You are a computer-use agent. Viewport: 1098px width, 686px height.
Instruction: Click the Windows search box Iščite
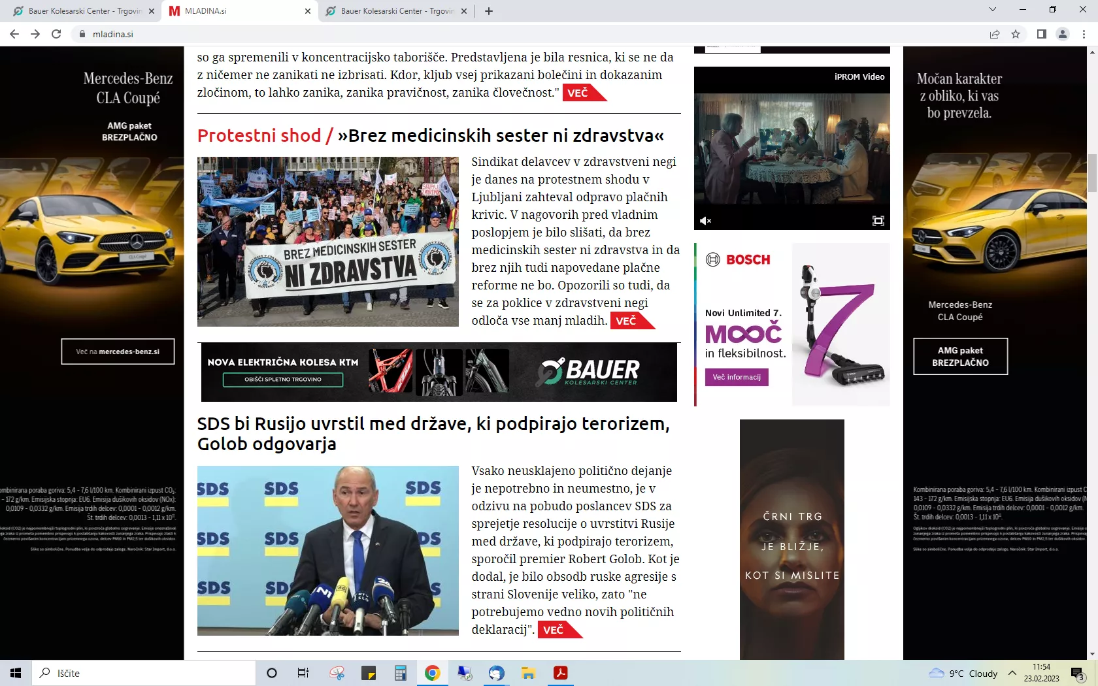coord(144,673)
